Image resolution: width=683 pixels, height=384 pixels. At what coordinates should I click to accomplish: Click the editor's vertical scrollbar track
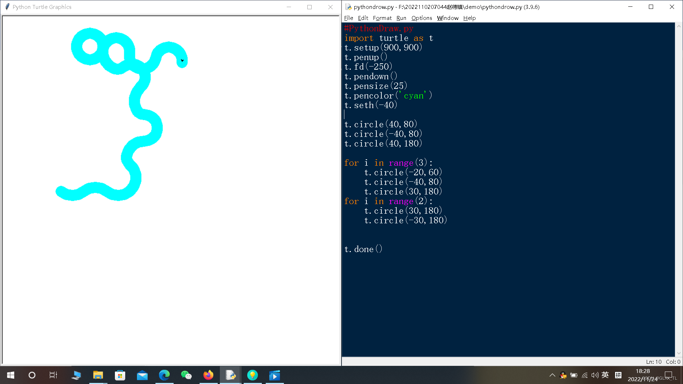[679, 188]
